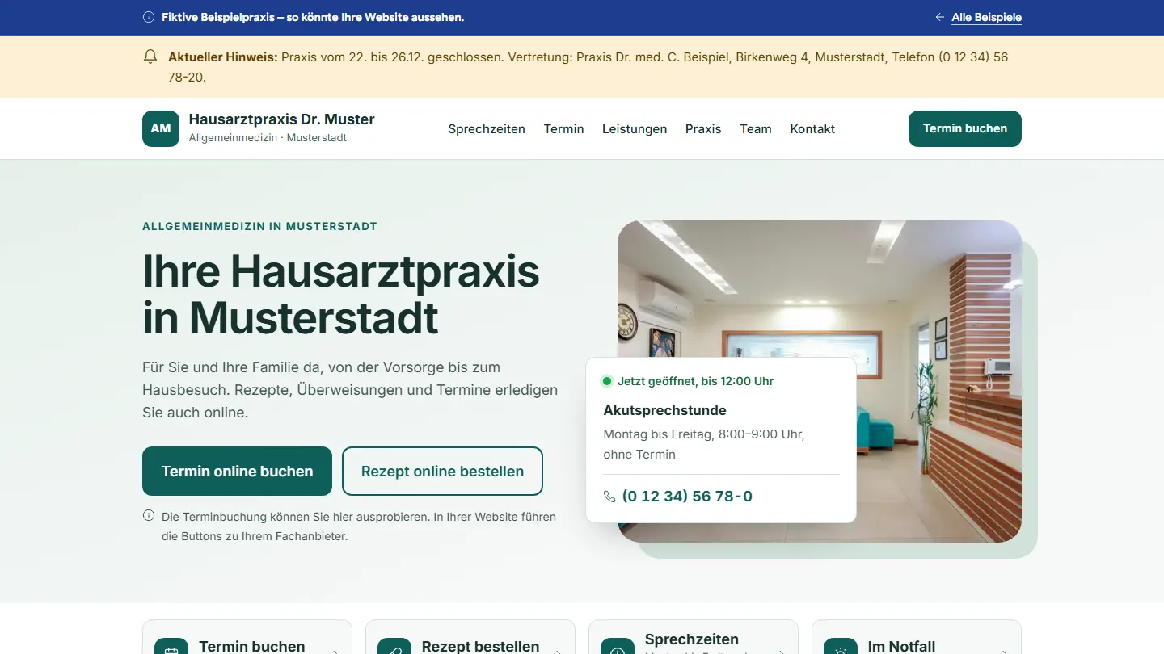The width and height of the screenshot is (1164, 654).
Task: Open the Rezept bestellen quick card
Action: (x=470, y=637)
